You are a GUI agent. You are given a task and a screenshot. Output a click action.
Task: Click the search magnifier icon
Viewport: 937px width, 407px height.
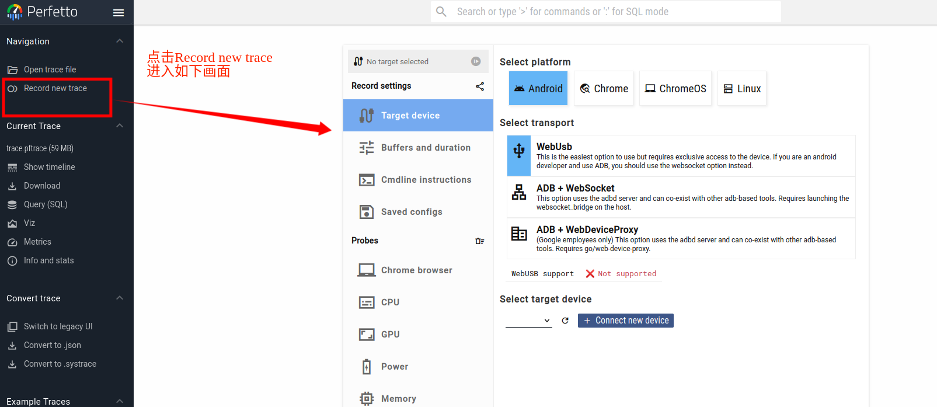tap(441, 12)
